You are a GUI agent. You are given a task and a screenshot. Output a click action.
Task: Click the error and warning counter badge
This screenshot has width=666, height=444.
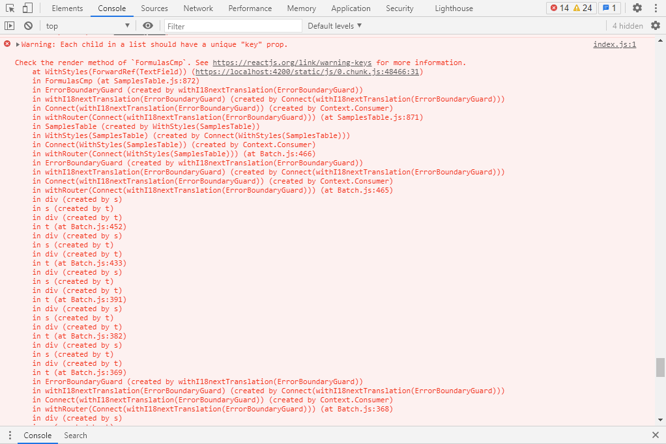coord(571,8)
